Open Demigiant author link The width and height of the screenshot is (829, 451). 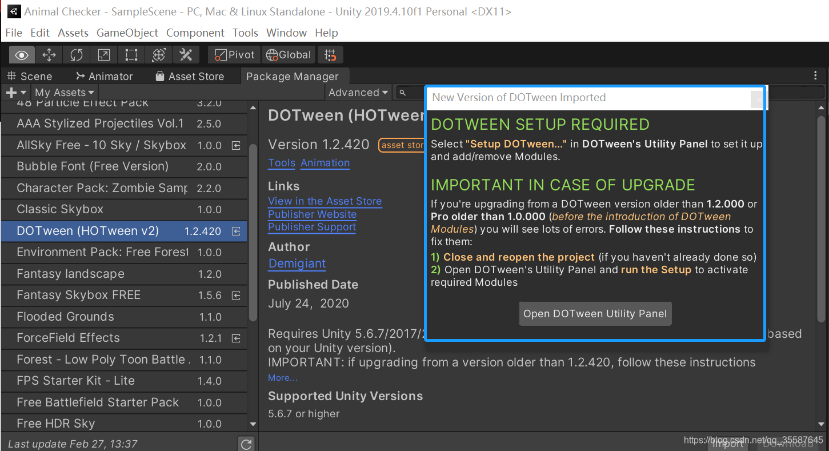click(297, 264)
